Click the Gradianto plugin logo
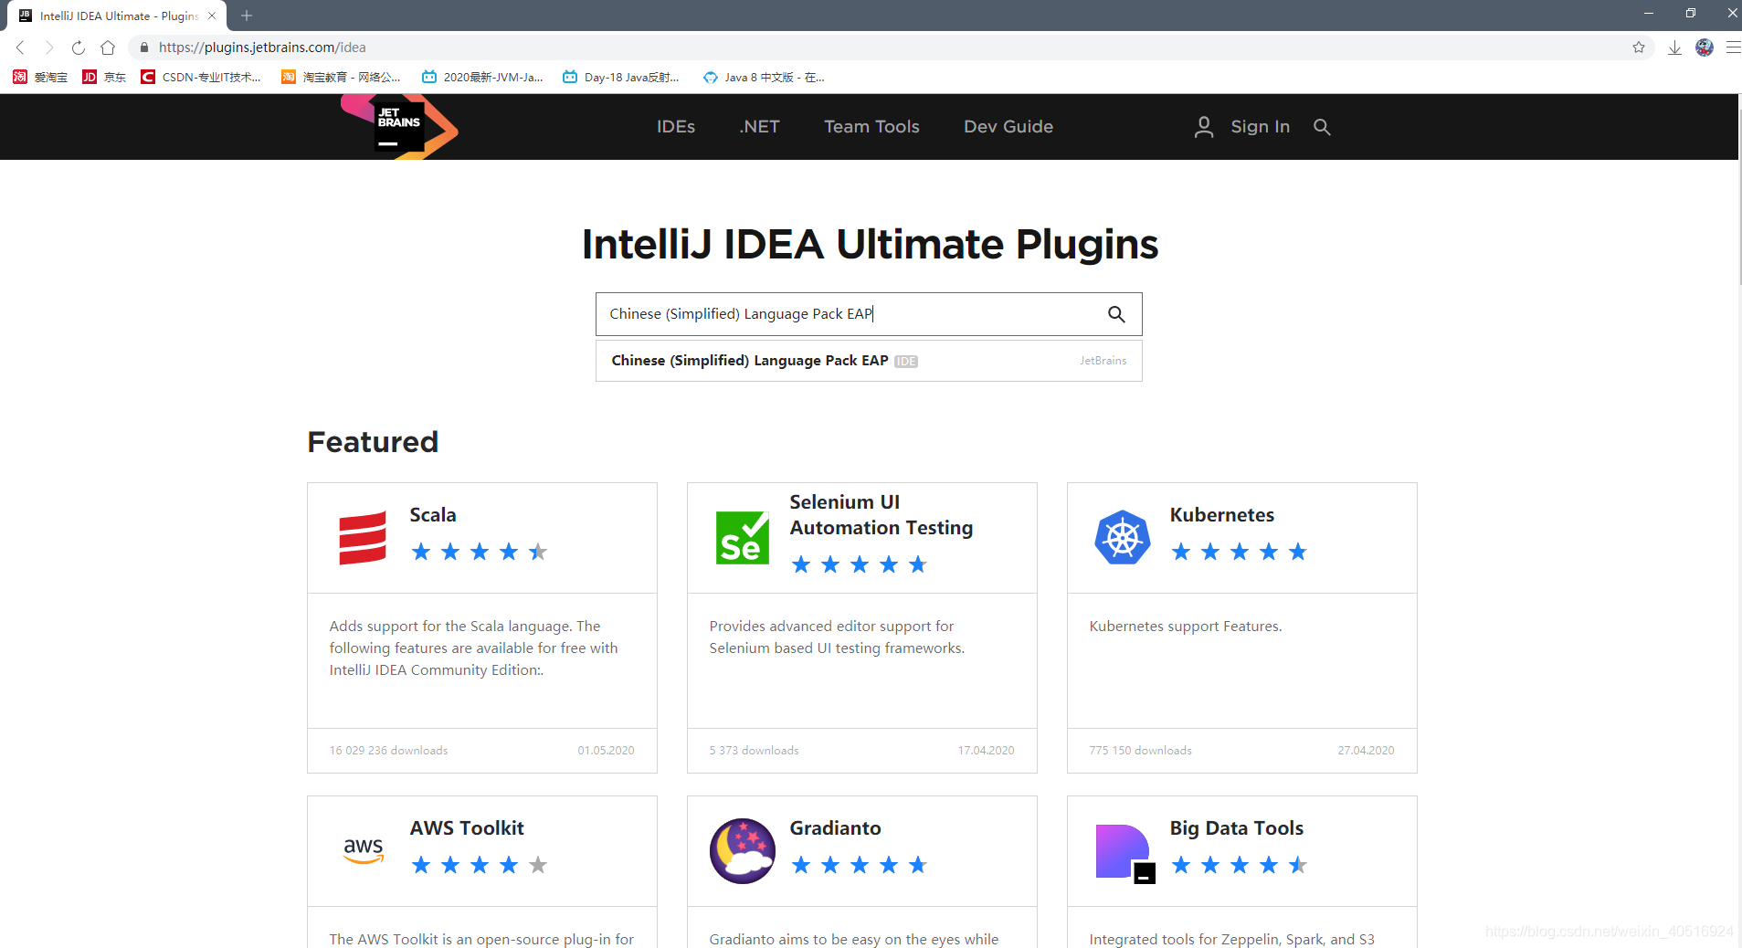 (x=743, y=851)
